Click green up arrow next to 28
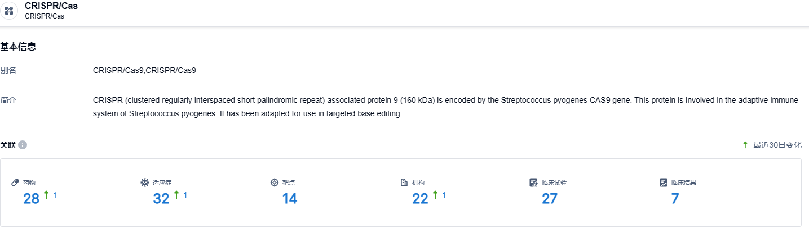Viewport: 809px width, 237px height. (46, 195)
